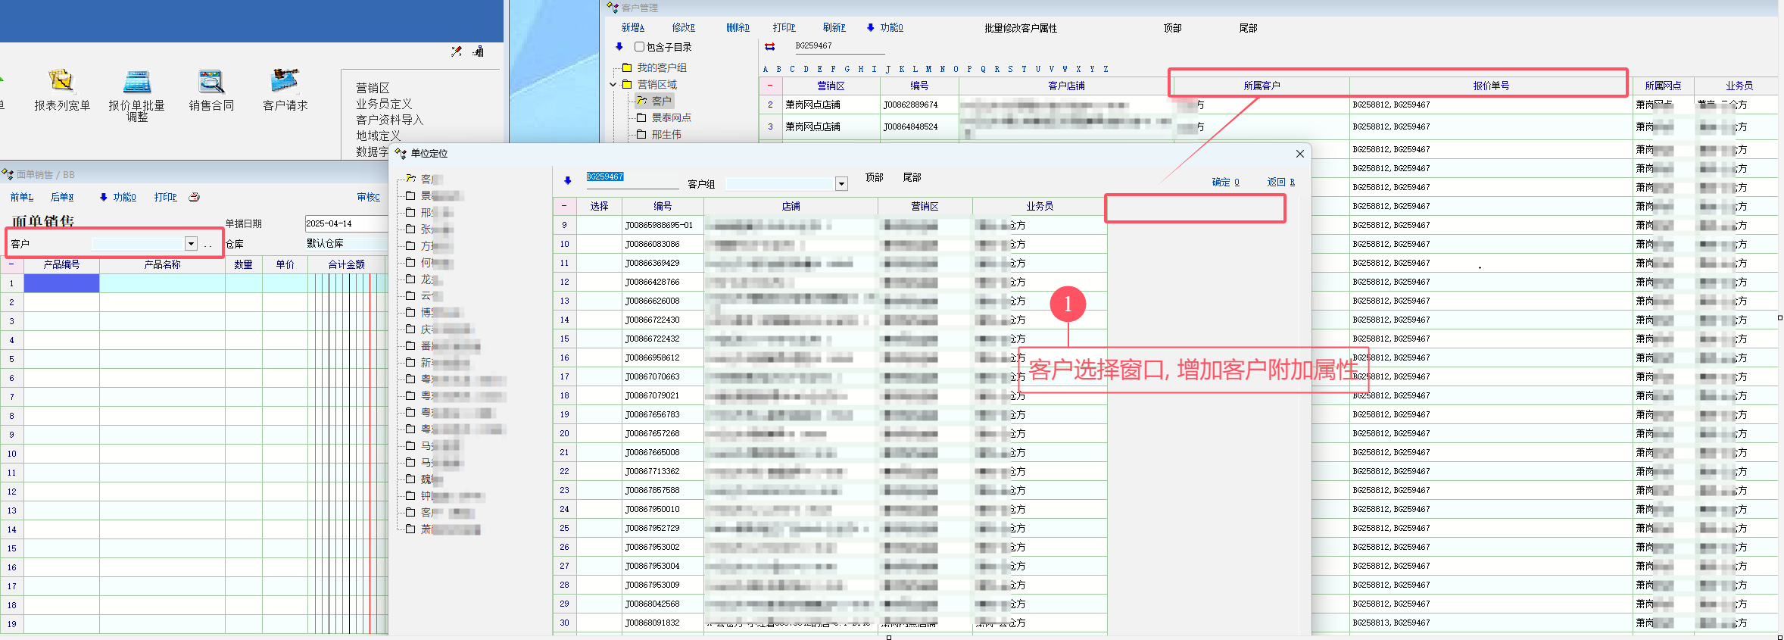This screenshot has width=1784, height=640.
Task: Open the 客户请求 gavel icon
Action: point(285,80)
